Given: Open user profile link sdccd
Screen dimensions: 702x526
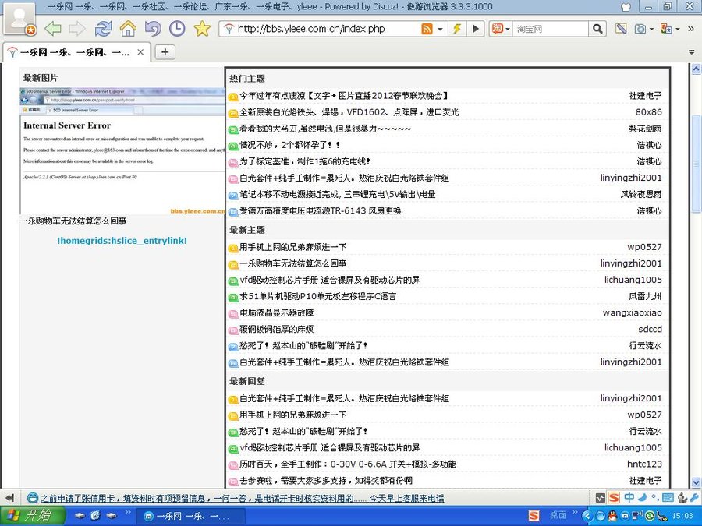Looking at the screenshot, I should tap(650, 329).
